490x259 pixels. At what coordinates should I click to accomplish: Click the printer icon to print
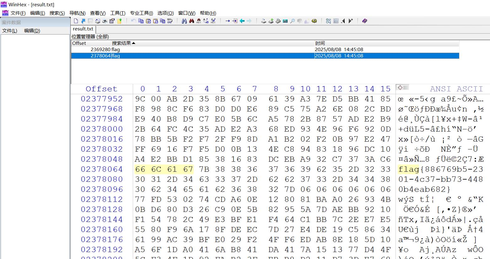tap(105, 21)
